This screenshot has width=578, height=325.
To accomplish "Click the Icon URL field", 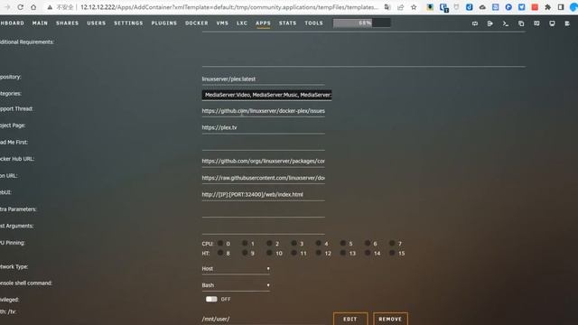I will click(263, 178).
